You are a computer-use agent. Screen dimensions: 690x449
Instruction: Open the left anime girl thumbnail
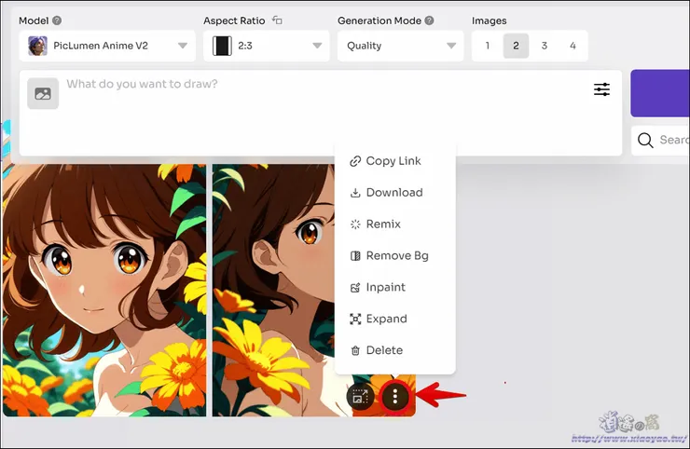[x=103, y=291]
